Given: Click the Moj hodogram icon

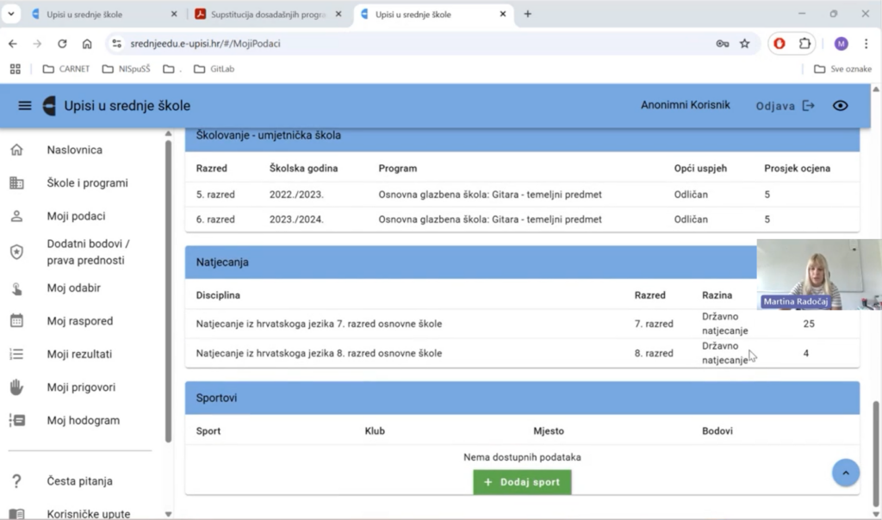Looking at the screenshot, I should pyautogui.click(x=16, y=421).
